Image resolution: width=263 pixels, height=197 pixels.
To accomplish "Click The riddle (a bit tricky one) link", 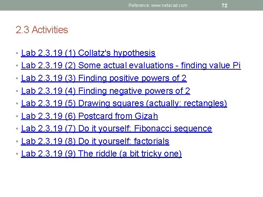I will click(x=101, y=154).
